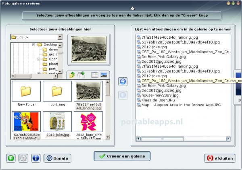
Task: Click the picture preview view icon
Action: pyautogui.click(x=104, y=75)
